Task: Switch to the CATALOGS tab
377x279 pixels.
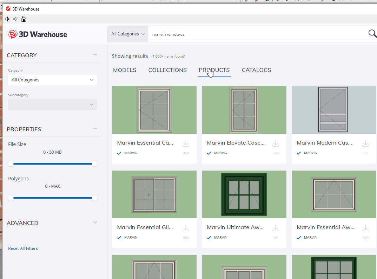Action: (x=256, y=70)
